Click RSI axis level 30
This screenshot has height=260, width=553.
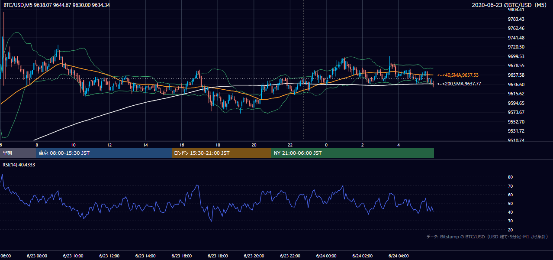pyautogui.click(x=511, y=221)
